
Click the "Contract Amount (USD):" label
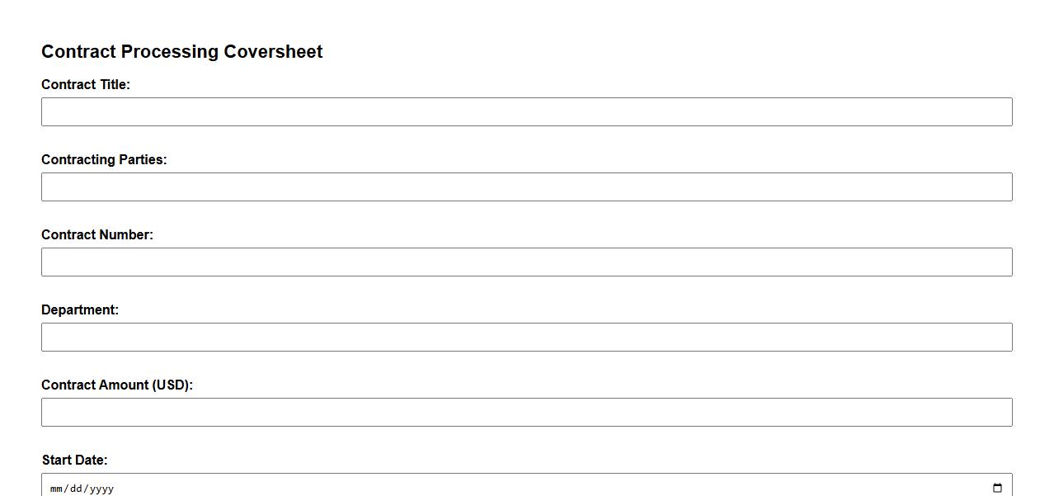117,385
